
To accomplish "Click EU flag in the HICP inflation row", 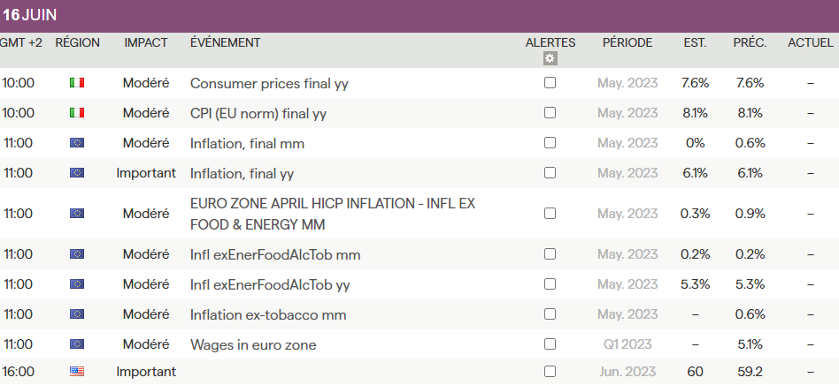I will 77,214.
